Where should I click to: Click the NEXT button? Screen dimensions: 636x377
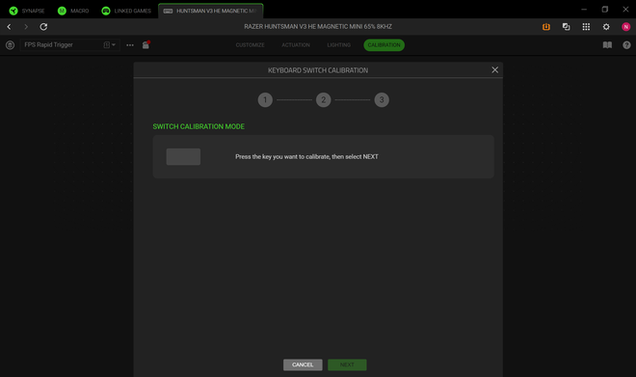pos(347,364)
